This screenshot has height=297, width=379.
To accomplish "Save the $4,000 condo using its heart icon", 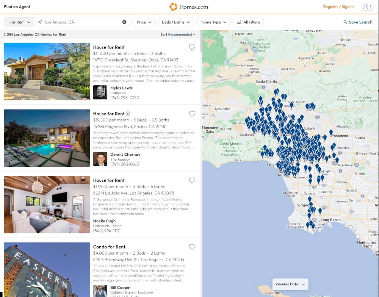I will point(192,247).
